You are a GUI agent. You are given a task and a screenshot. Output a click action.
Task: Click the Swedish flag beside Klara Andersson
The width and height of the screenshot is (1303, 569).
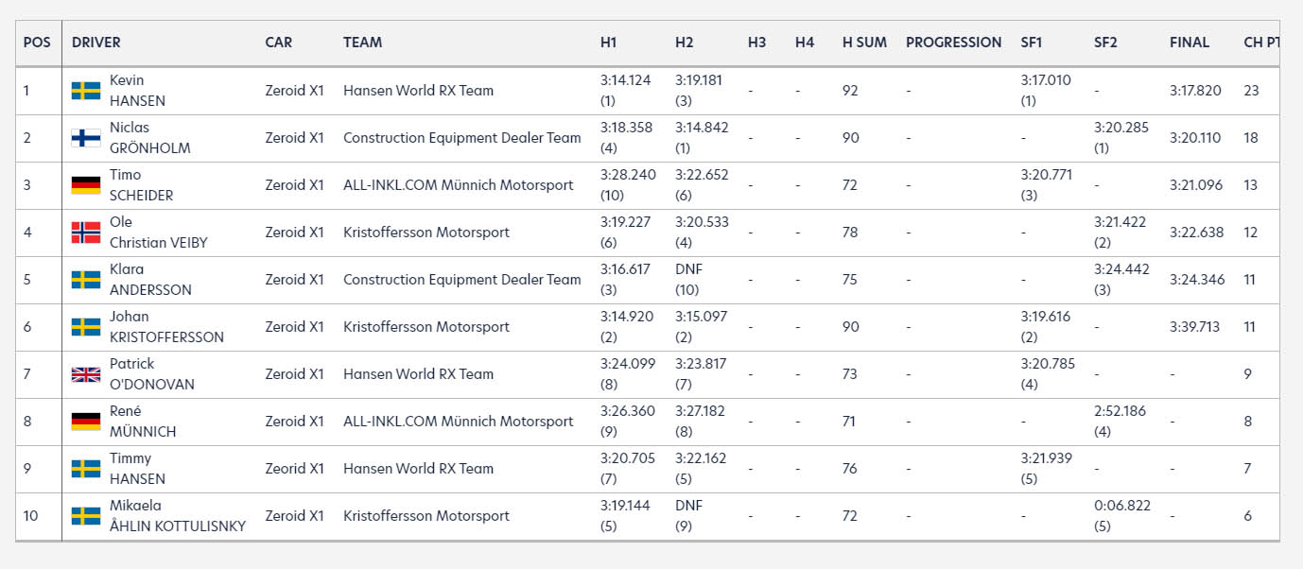[86, 280]
